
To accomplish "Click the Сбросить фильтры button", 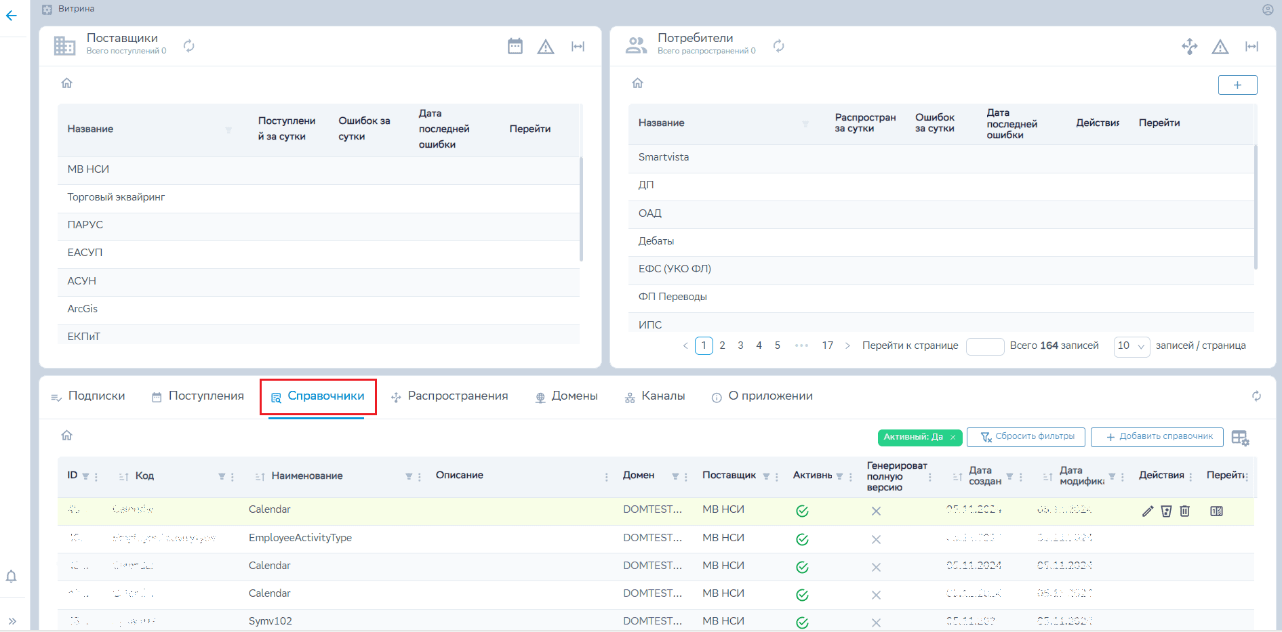I will (1025, 437).
